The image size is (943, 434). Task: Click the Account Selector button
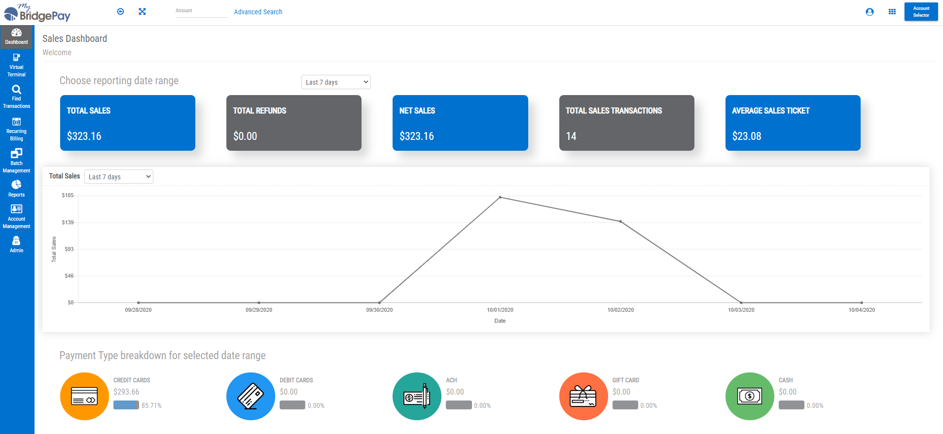pos(921,12)
